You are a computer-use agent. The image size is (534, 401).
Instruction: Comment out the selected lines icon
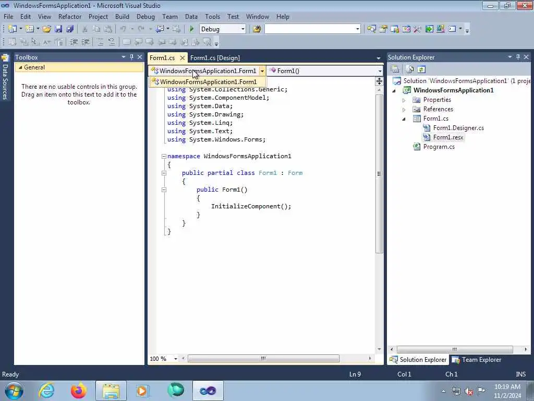tap(100, 42)
